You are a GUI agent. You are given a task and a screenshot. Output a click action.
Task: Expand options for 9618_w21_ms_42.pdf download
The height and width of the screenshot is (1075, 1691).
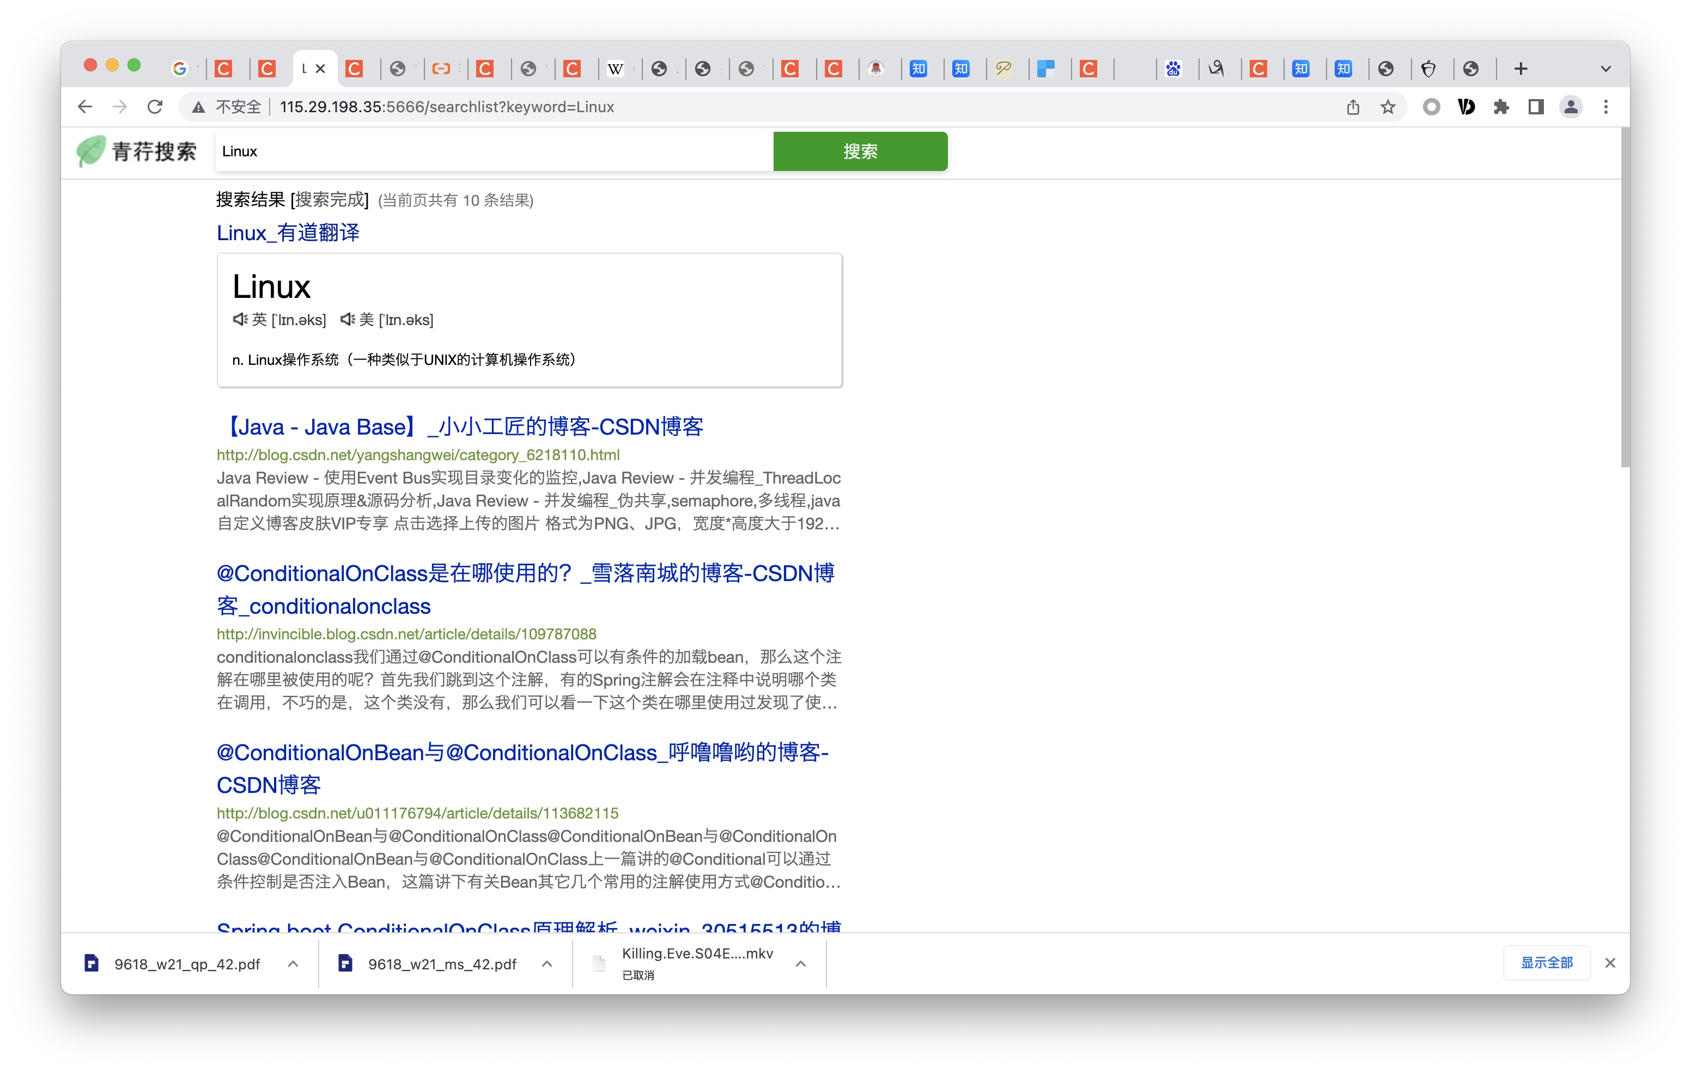(547, 963)
